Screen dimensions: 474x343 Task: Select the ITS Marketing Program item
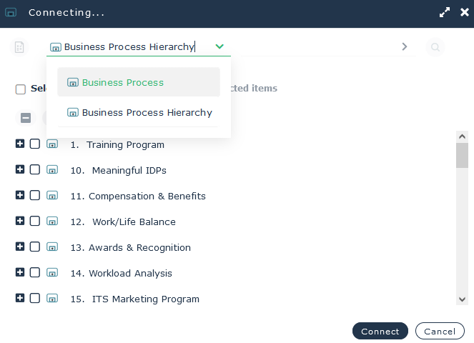click(145, 299)
